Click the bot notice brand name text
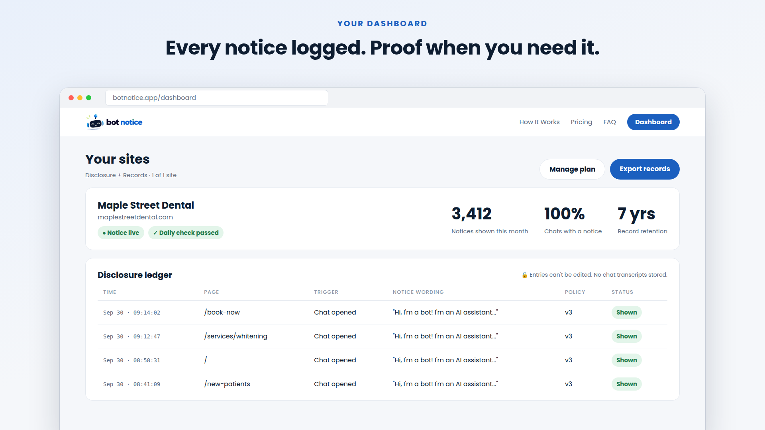Image resolution: width=765 pixels, height=430 pixels. 124,122
